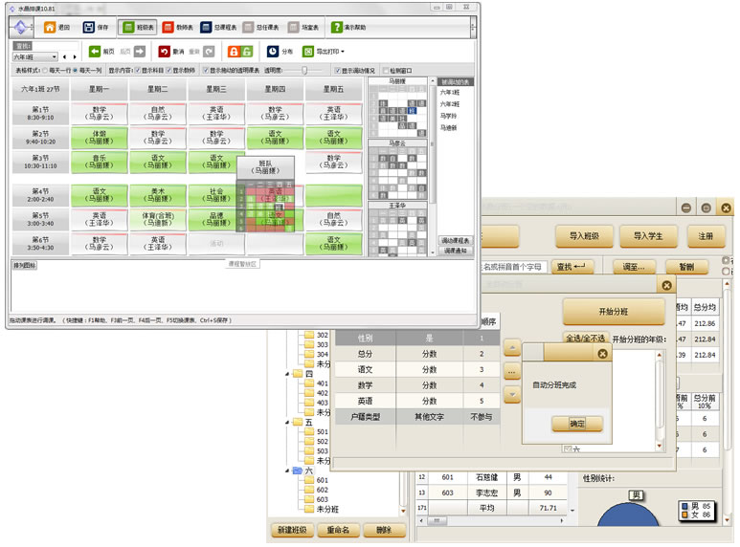Go to previous page with green arrow
This screenshot has height=547, width=740.
coord(95,52)
